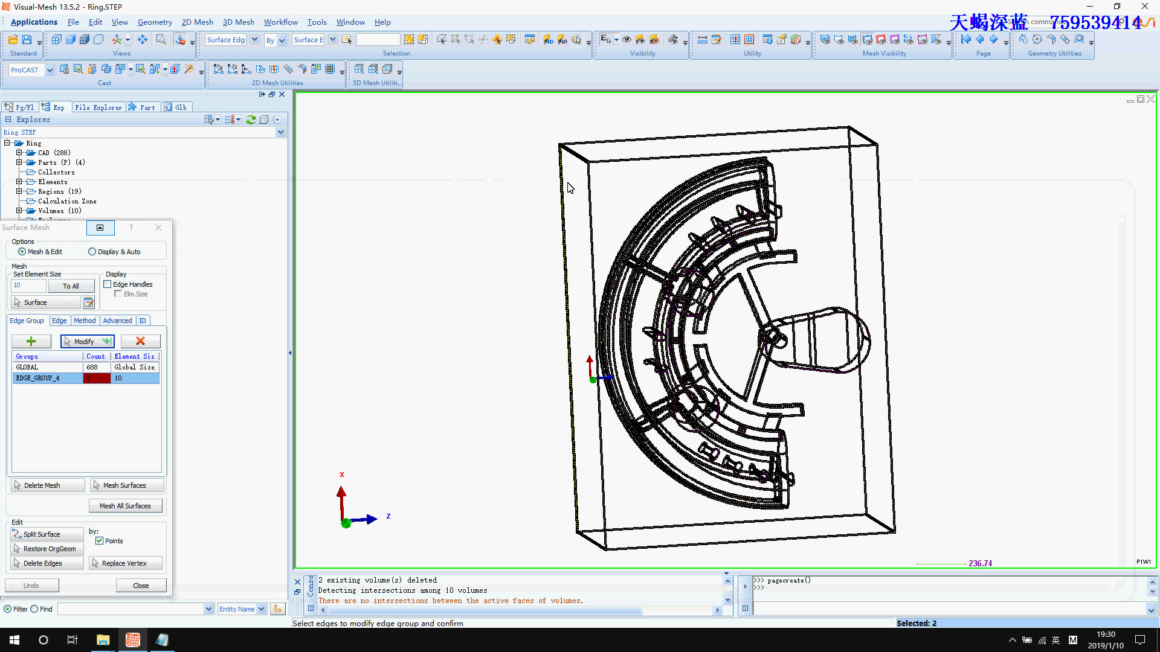Enable the Edge Handles checkbox

click(108, 284)
